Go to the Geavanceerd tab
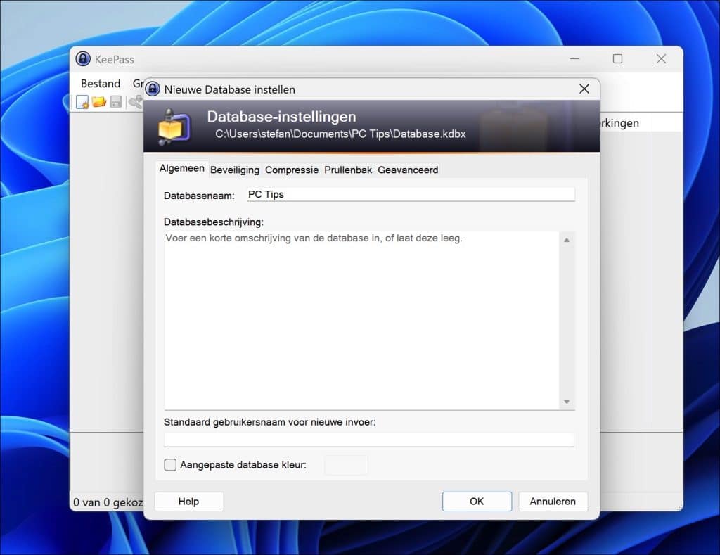 pos(408,170)
